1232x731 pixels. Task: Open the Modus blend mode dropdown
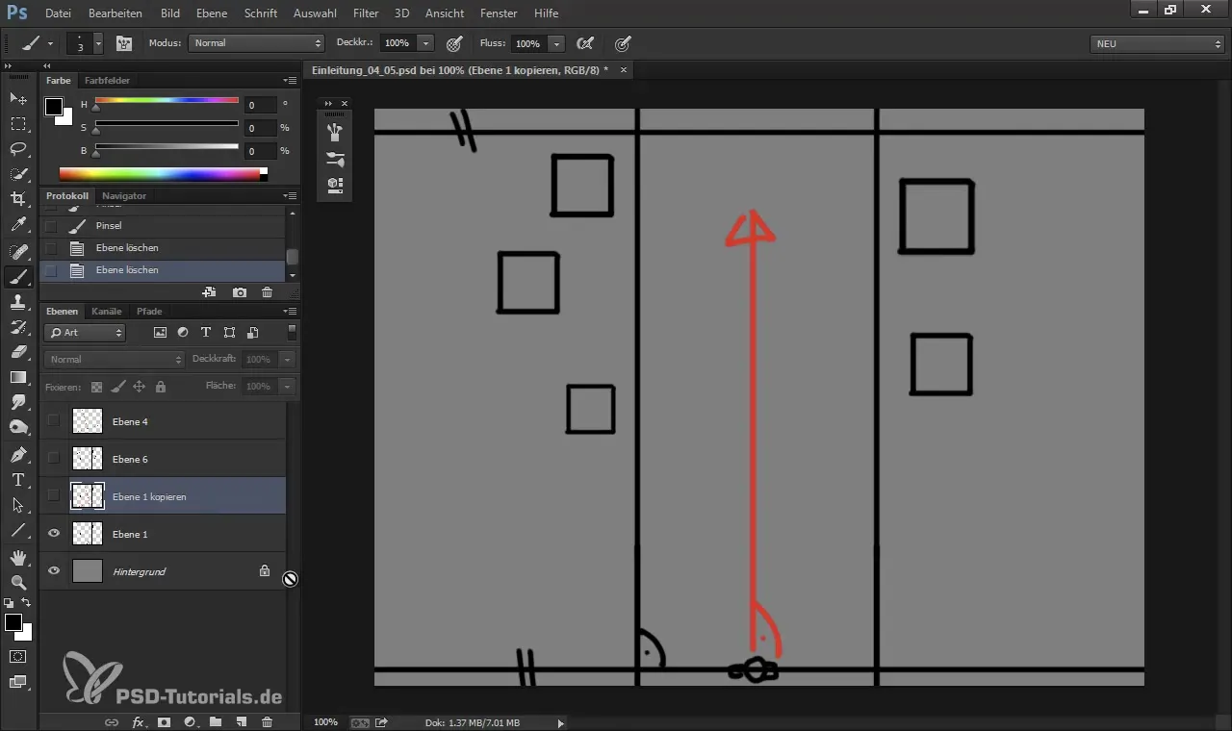click(x=257, y=43)
